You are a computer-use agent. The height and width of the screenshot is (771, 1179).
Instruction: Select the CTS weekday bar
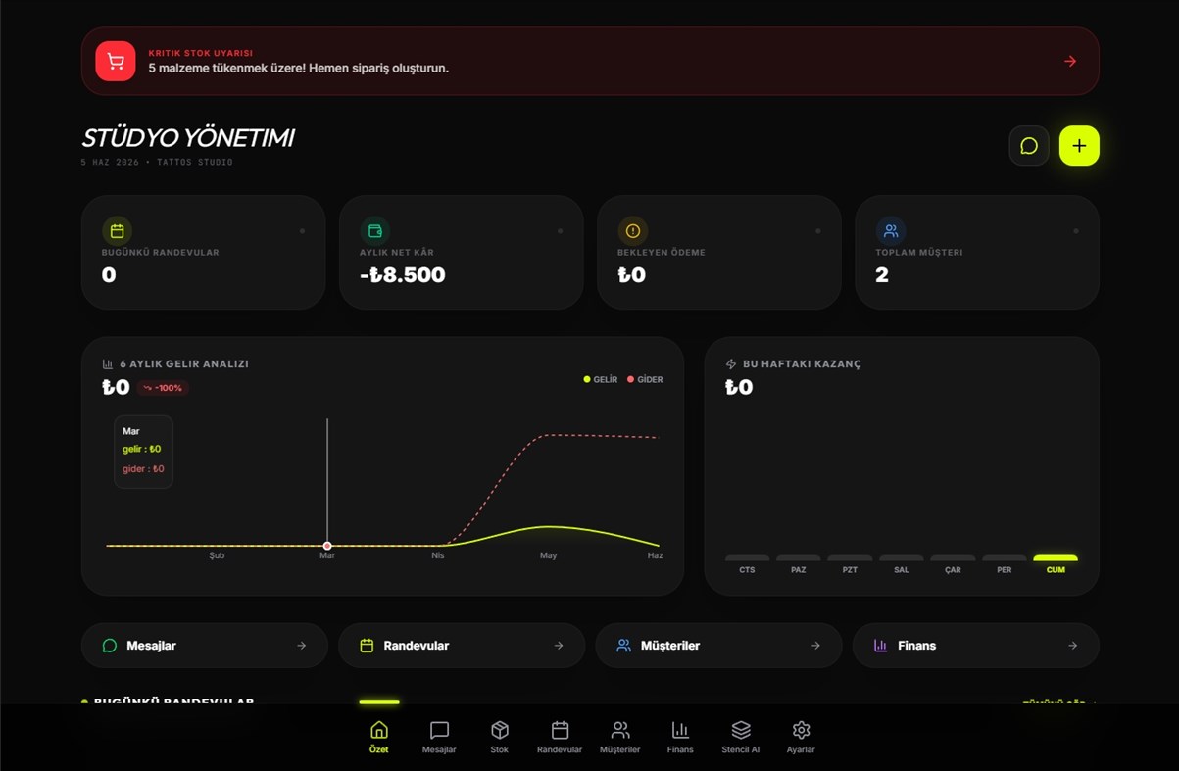pos(747,558)
